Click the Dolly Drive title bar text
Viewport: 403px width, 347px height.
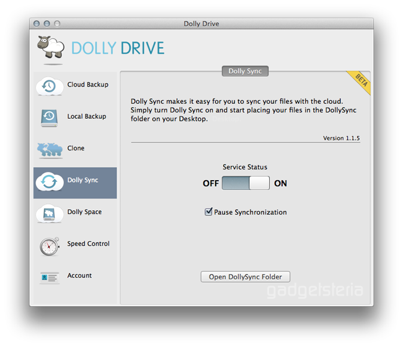coord(201,24)
